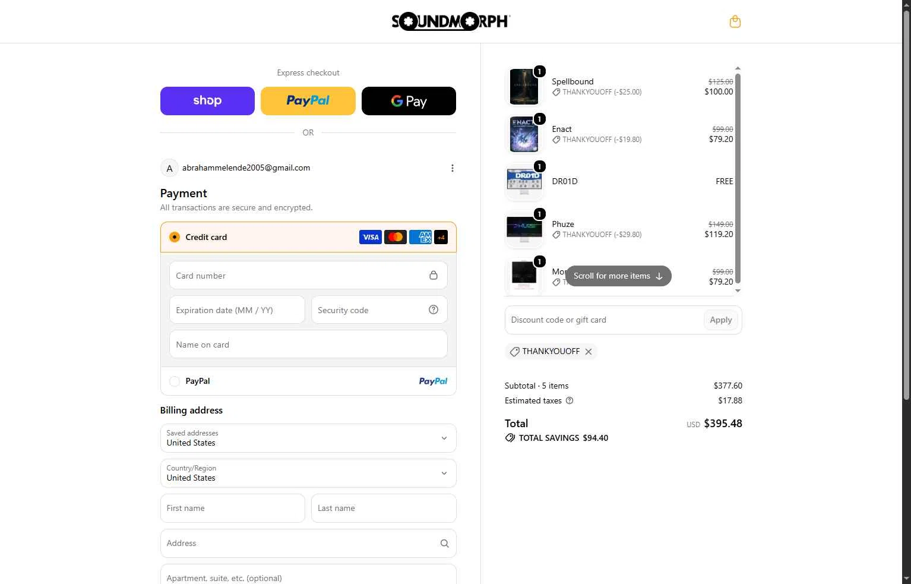This screenshot has height=584, width=911.
Task: Click the Enact product thumbnail
Action: [x=524, y=134]
